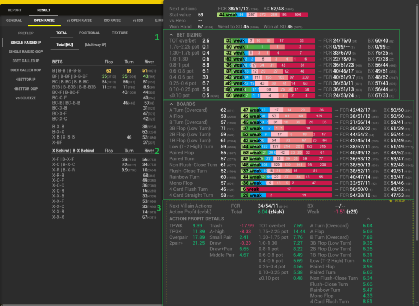Switch to the REPORT tab
Image resolution: width=419 pixels, height=306 pixels.
[x=15, y=10]
